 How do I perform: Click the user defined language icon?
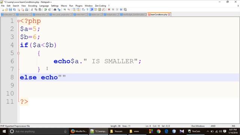(x=96, y=10)
